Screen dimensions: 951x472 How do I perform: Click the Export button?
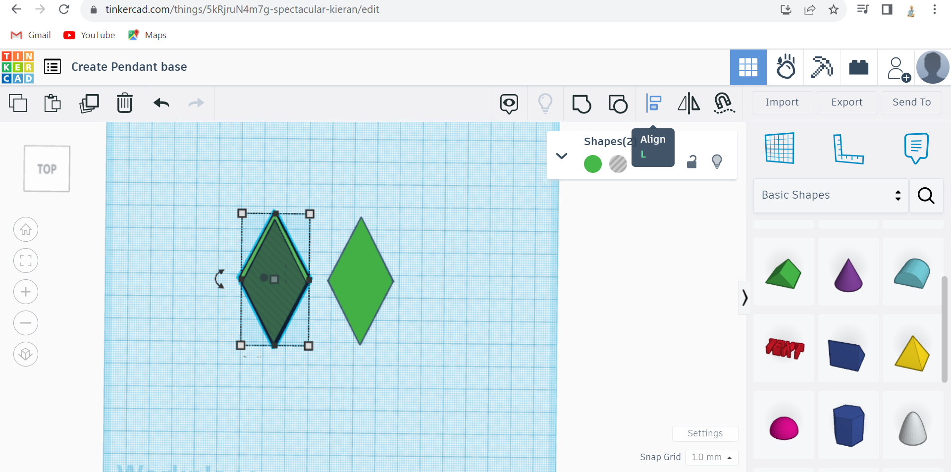click(x=847, y=103)
